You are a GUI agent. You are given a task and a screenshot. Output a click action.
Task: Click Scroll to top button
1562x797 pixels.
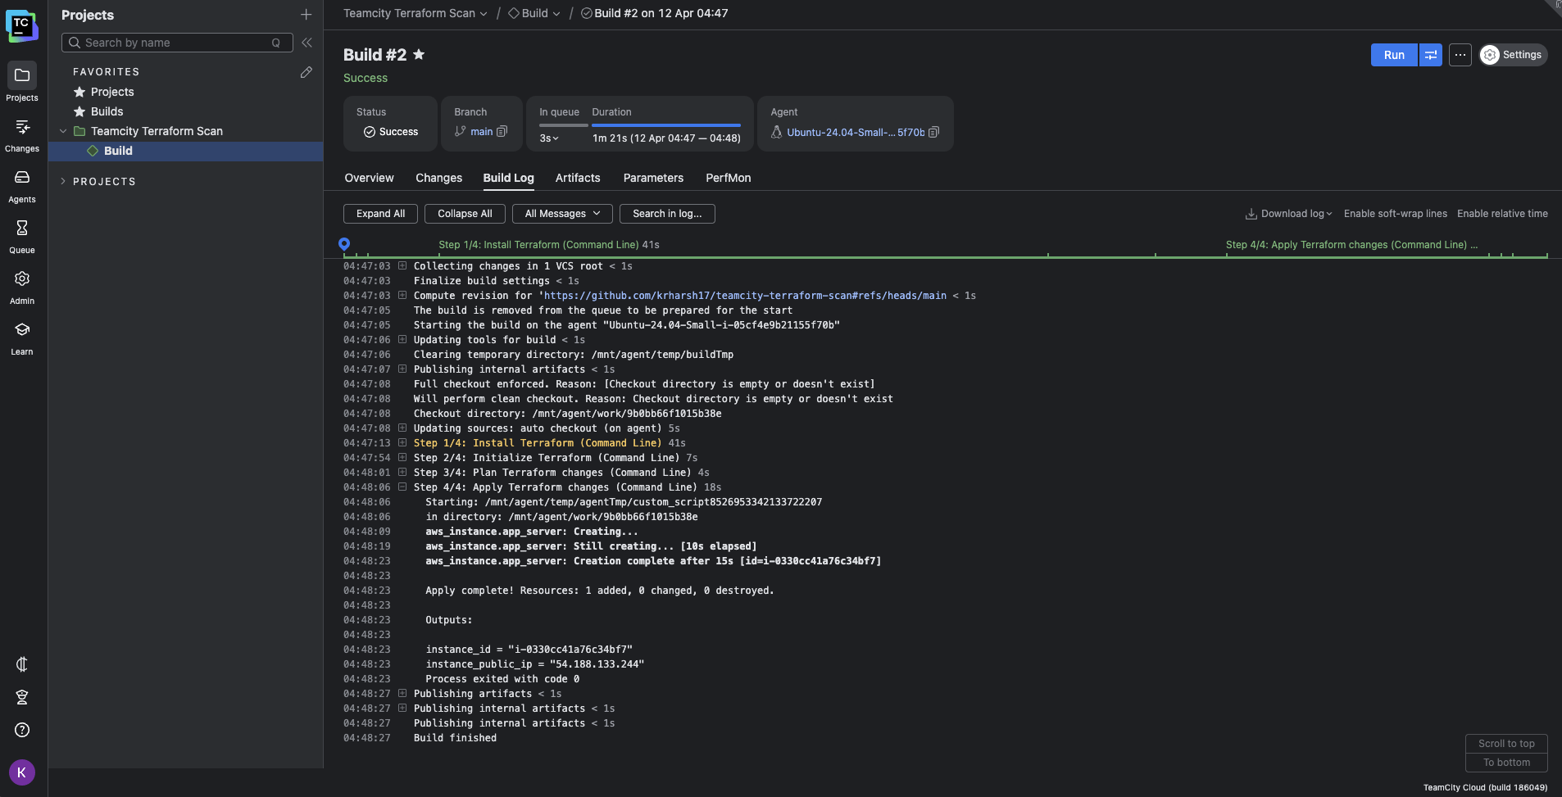click(x=1506, y=744)
